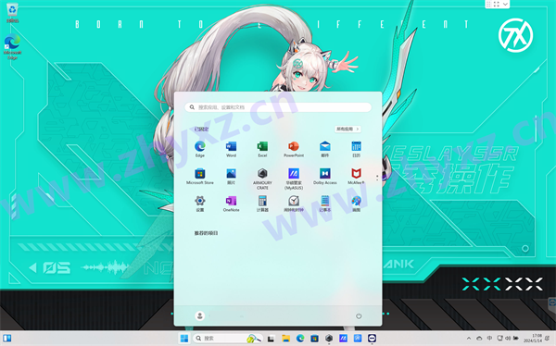556x346 pixels.
Task: Open the volume control in system tray
Action: [508, 339]
